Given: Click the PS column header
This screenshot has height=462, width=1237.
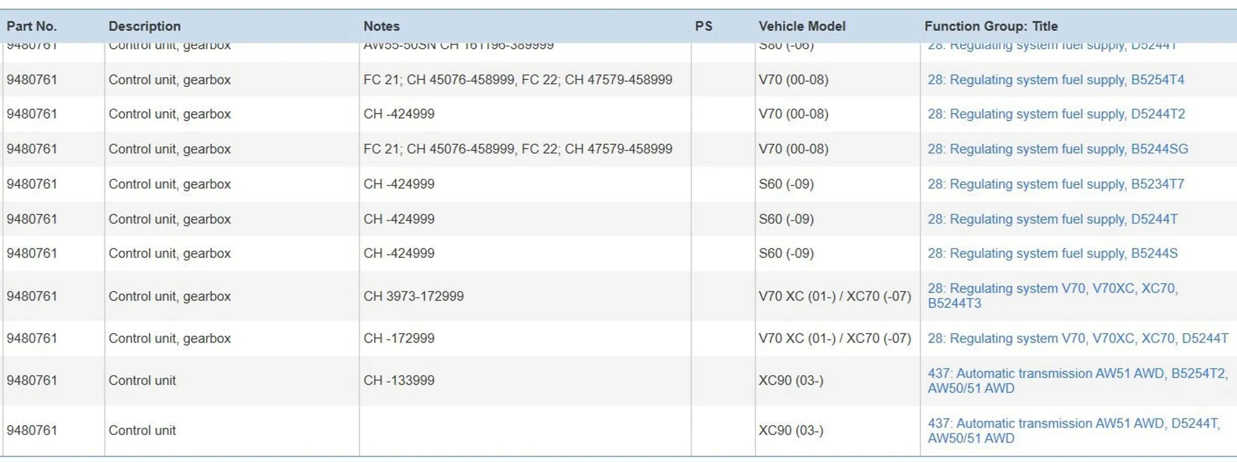Looking at the screenshot, I should (x=703, y=26).
